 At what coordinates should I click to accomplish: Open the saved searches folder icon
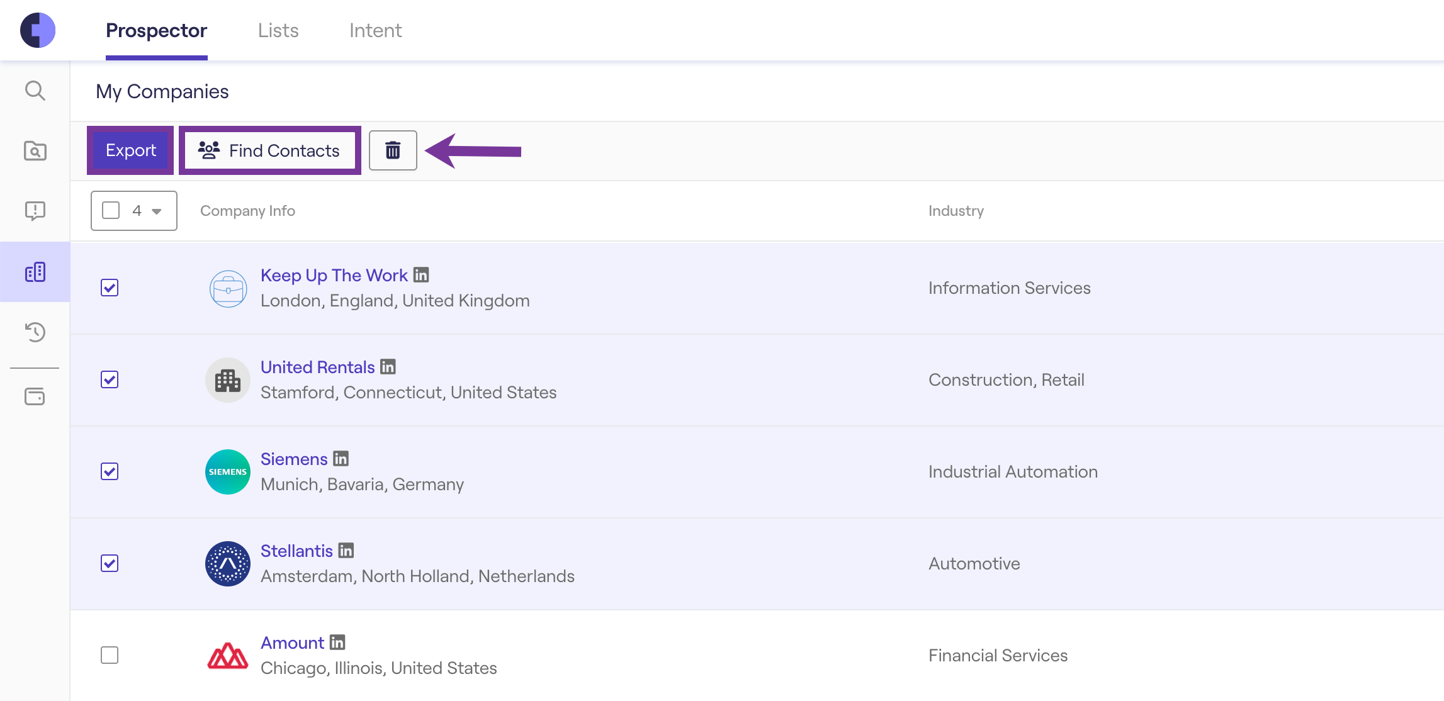[x=35, y=151]
